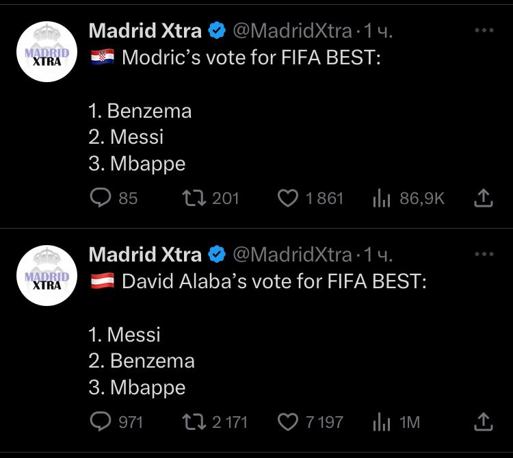Open more options on the Alaba tweet
Image resolution: width=513 pixels, height=458 pixels.
tap(484, 254)
